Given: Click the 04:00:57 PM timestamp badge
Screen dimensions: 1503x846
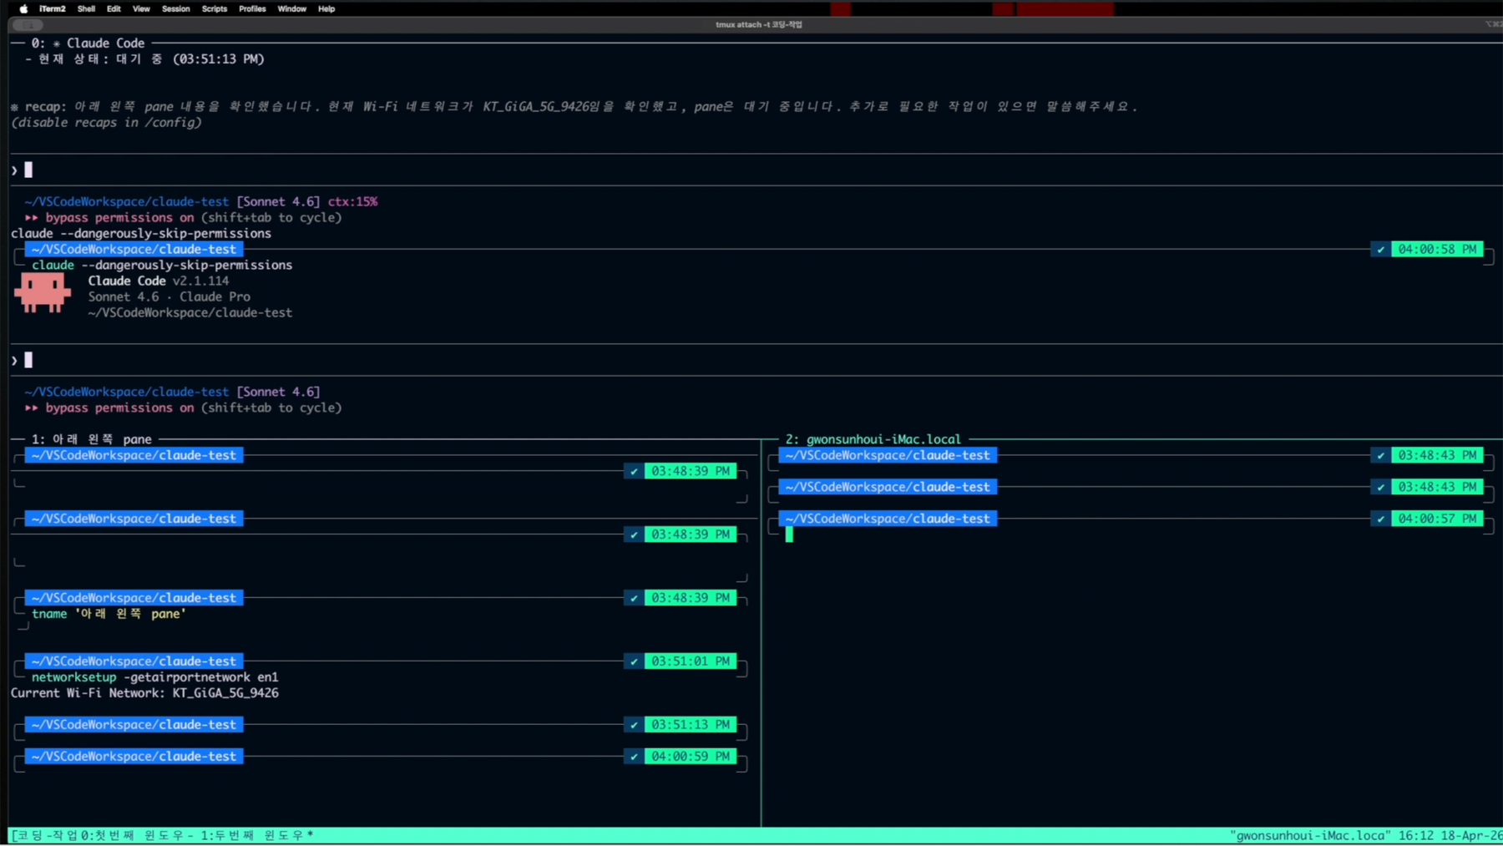Looking at the screenshot, I should 1437,519.
